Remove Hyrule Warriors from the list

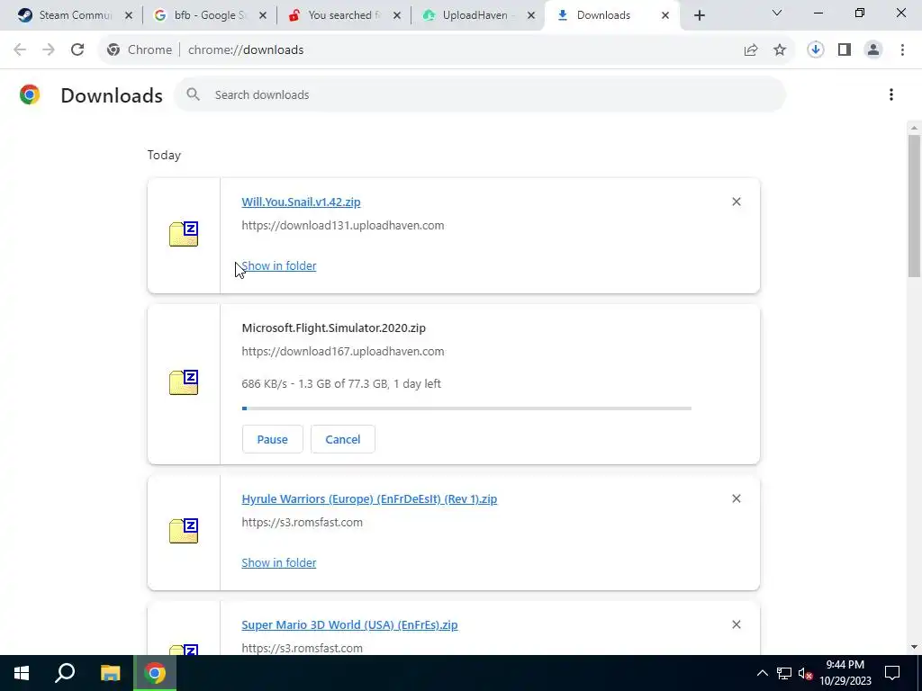[737, 498]
